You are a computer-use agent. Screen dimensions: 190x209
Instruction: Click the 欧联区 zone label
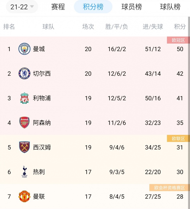pos(178,138)
